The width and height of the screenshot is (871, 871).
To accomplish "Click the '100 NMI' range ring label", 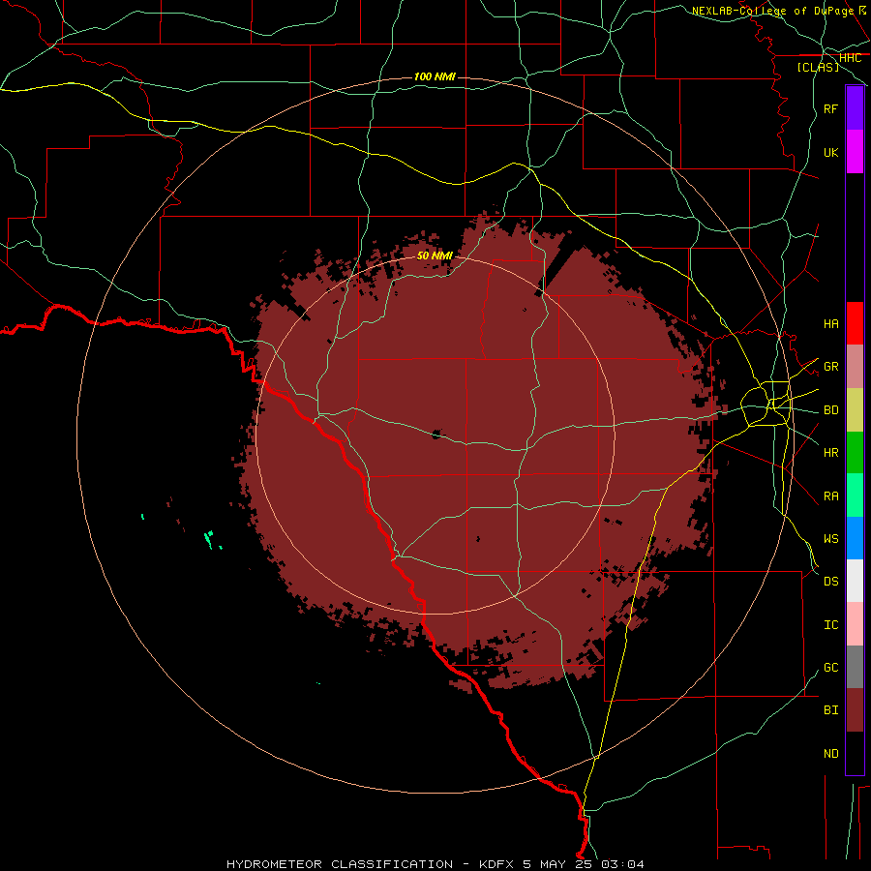I will 435,76.
